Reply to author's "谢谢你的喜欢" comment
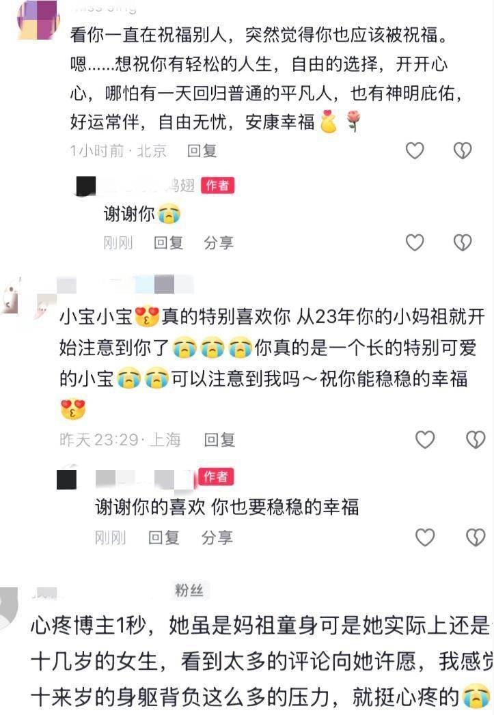 (x=163, y=537)
